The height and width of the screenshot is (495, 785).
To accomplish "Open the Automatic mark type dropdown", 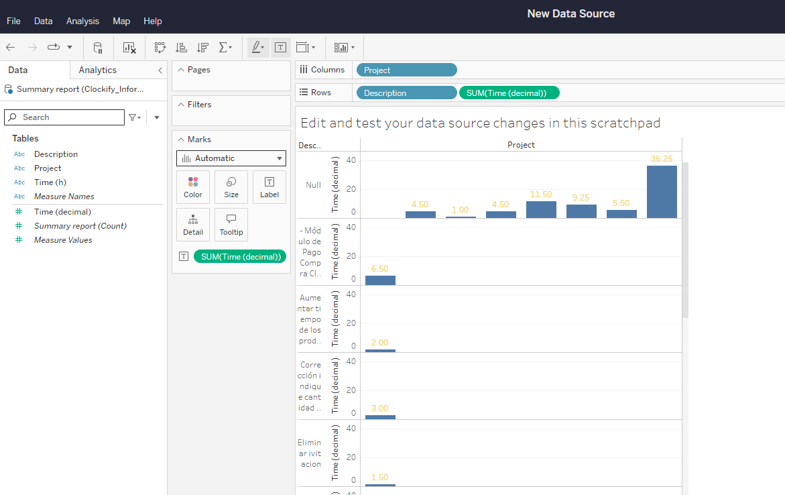I will (x=231, y=158).
